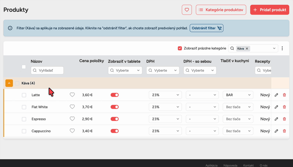Click the Latte price 3,60 €

tap(87, 95)
